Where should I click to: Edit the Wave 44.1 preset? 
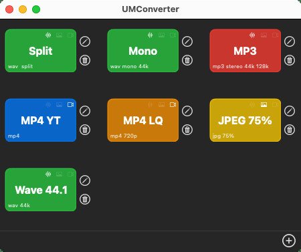click(85, 180)
